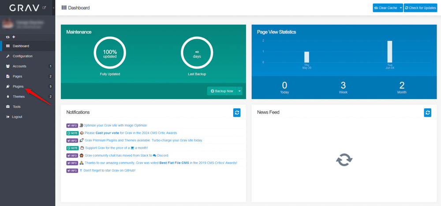The image size is (441, 206).
Task: Click the Accounts count badge showing 1
Action: [51, 66]
